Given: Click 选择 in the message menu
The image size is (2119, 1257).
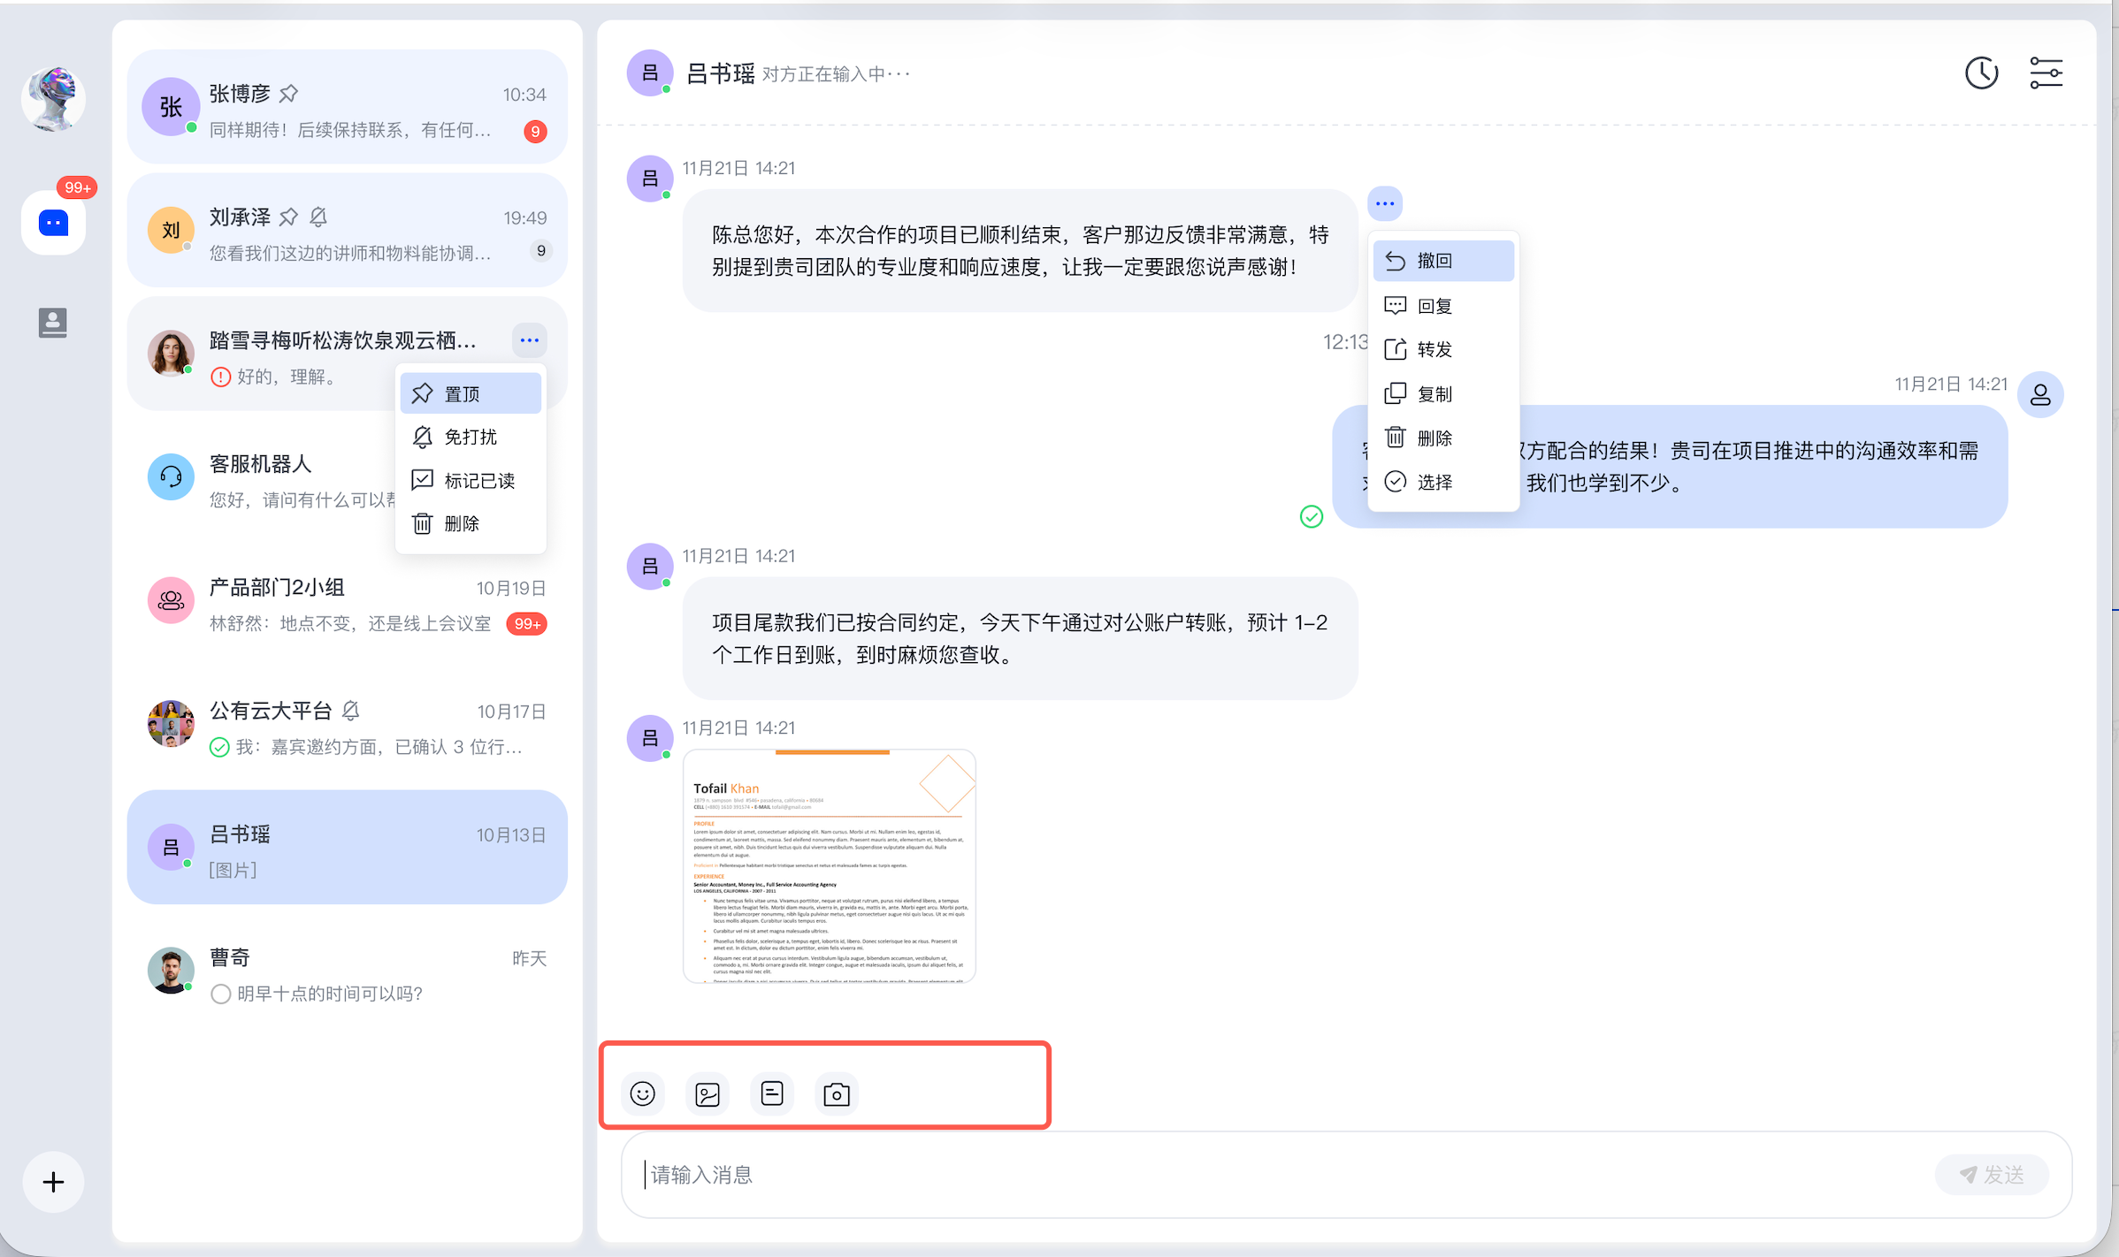Looking at the screenshot, I should pyautogui.click(x=1434, y=482).
